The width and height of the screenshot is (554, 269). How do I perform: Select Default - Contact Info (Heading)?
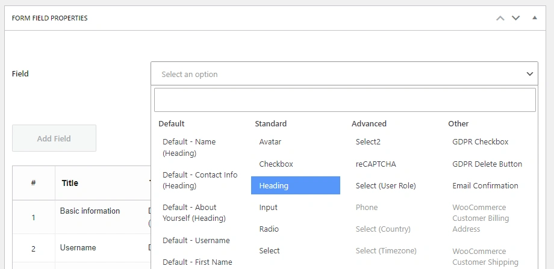(x=200, y=180)
